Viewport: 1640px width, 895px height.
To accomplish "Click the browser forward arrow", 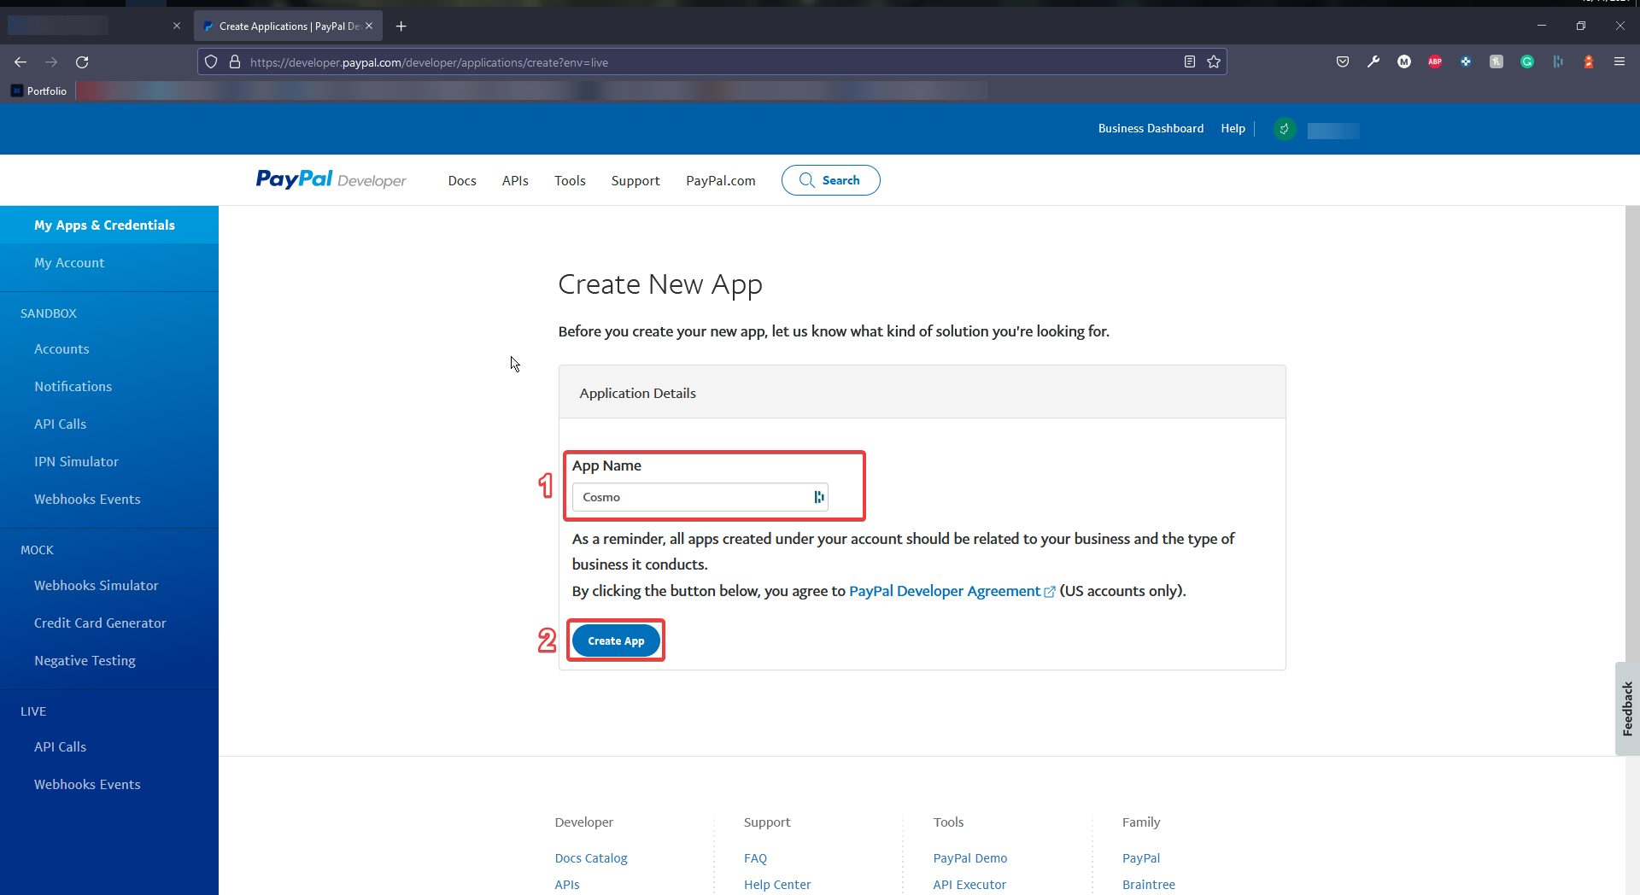I will click(51, 62).
